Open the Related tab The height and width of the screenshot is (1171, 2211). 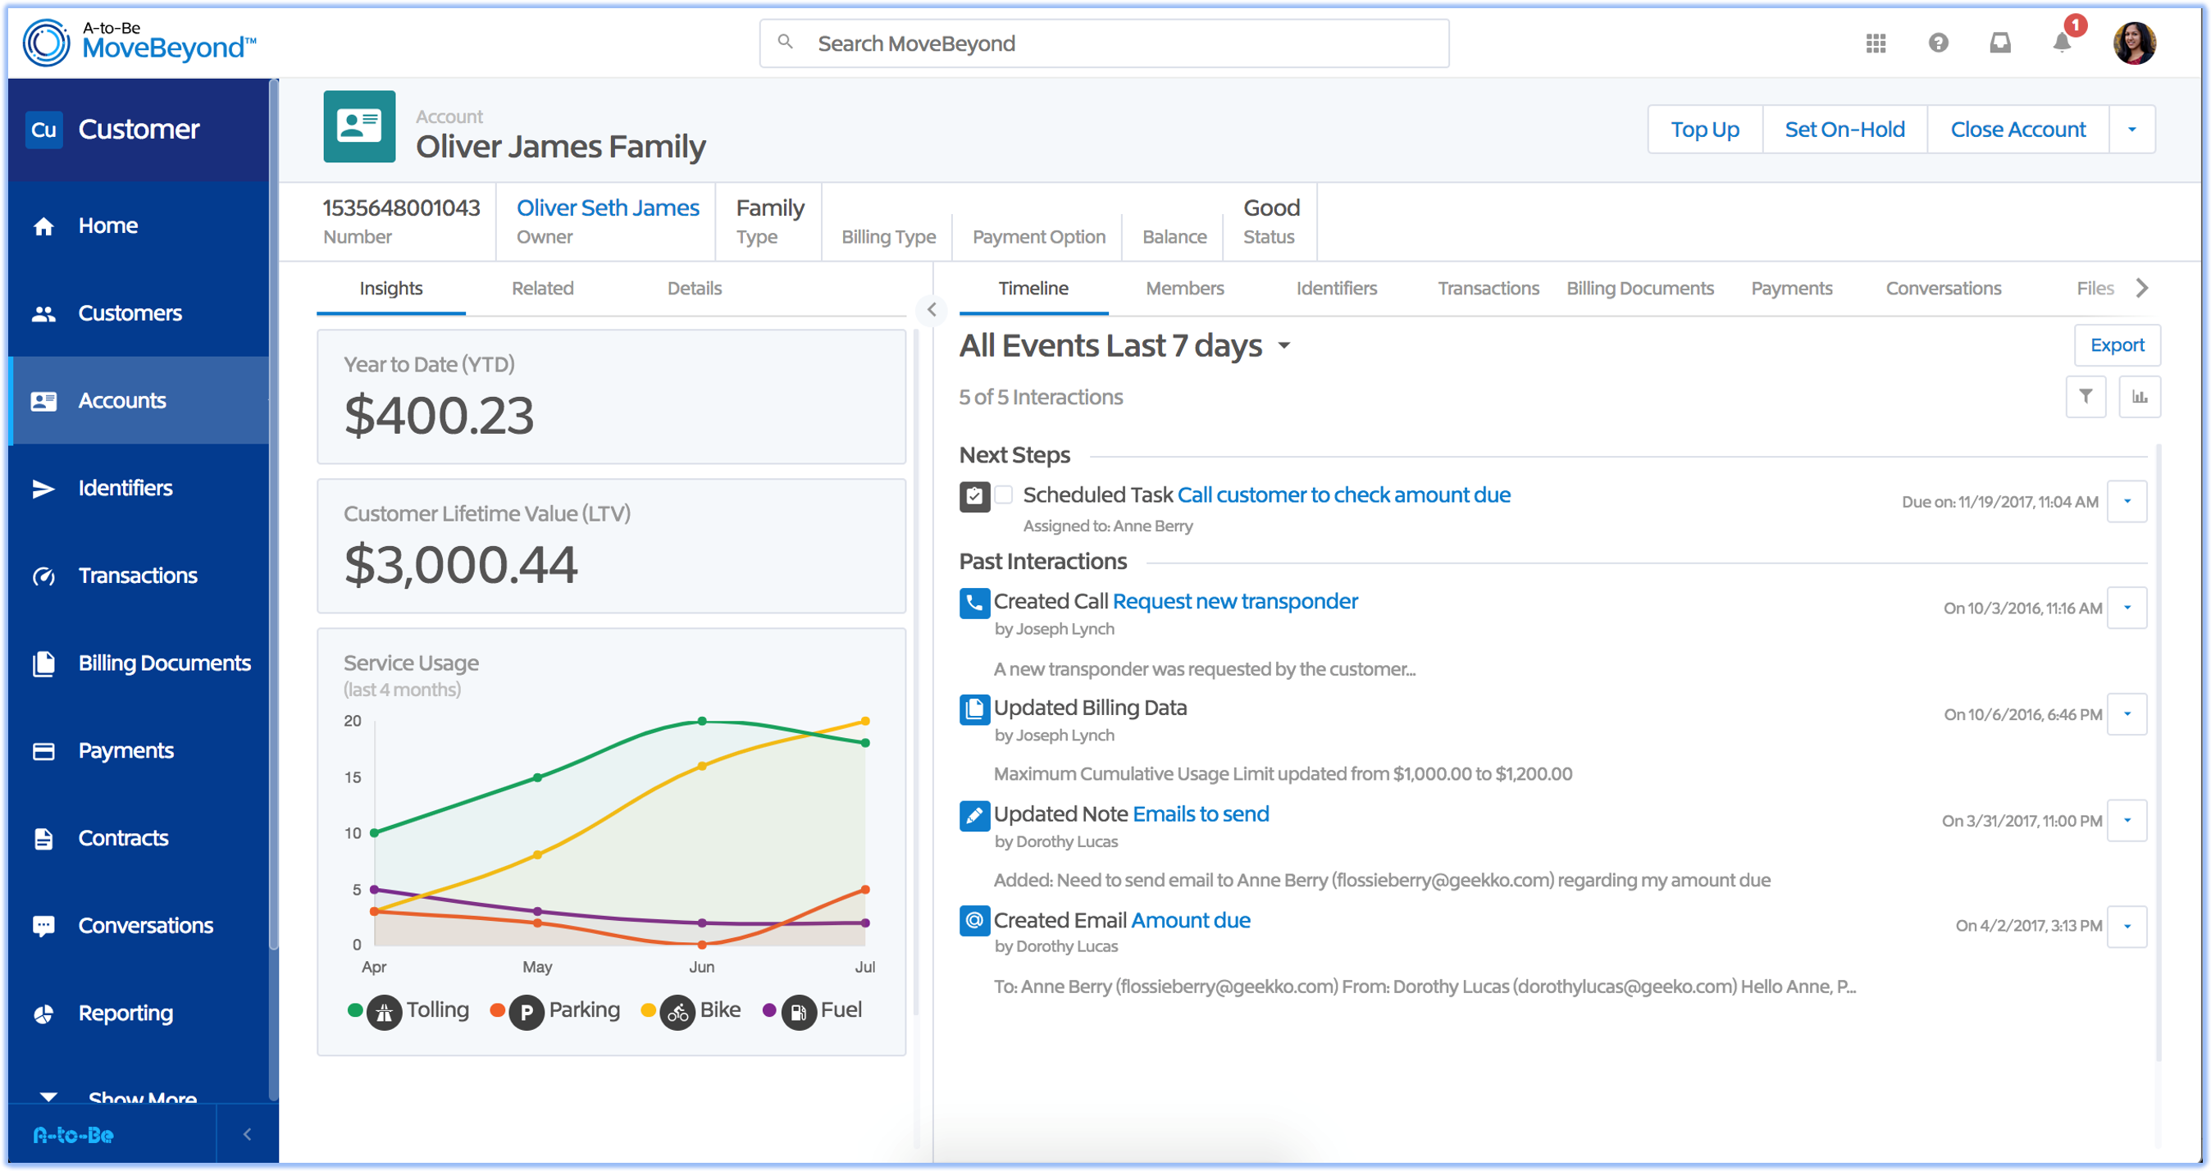click(x=542, y=289)
